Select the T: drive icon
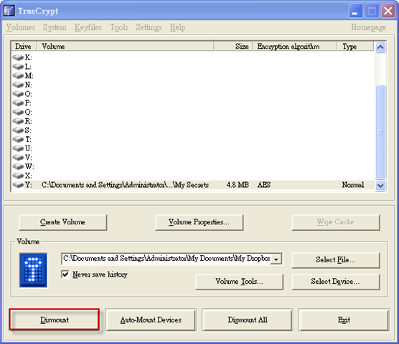The height and width of the screenshot is (344, 399). pos(18,139)
